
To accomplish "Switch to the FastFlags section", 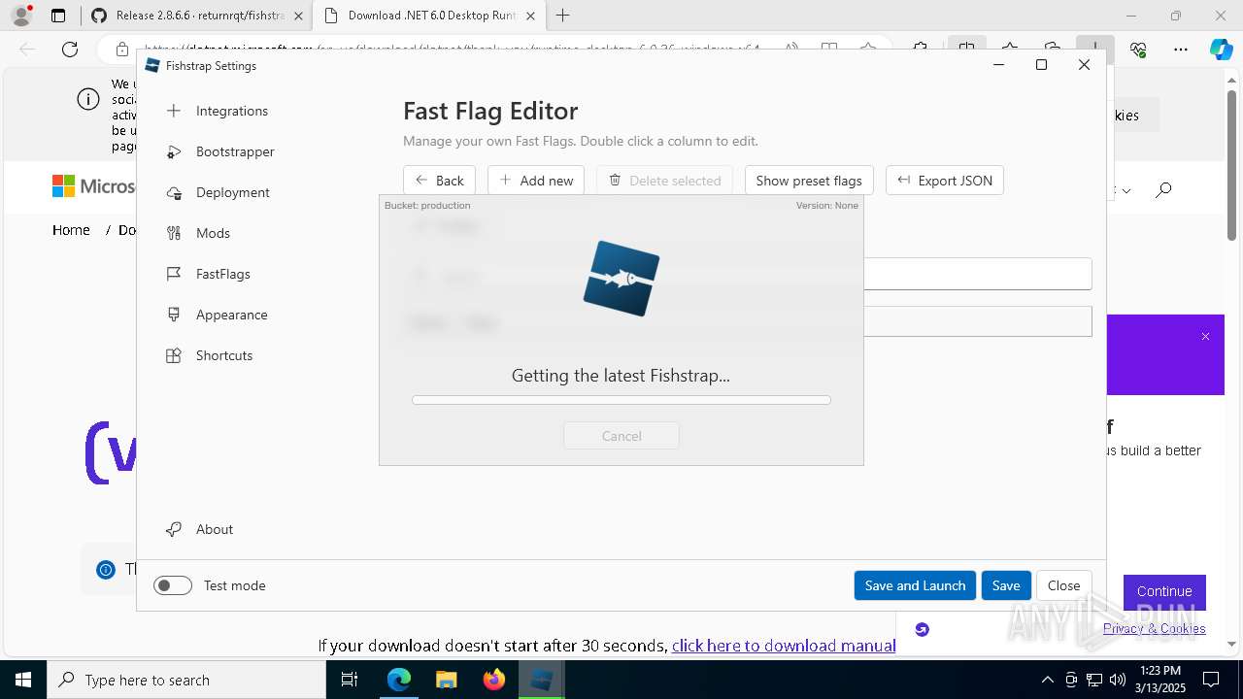I will (x=222, y=274).
